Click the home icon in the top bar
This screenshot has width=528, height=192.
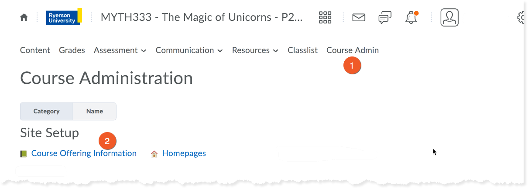(x=24, y=18)
